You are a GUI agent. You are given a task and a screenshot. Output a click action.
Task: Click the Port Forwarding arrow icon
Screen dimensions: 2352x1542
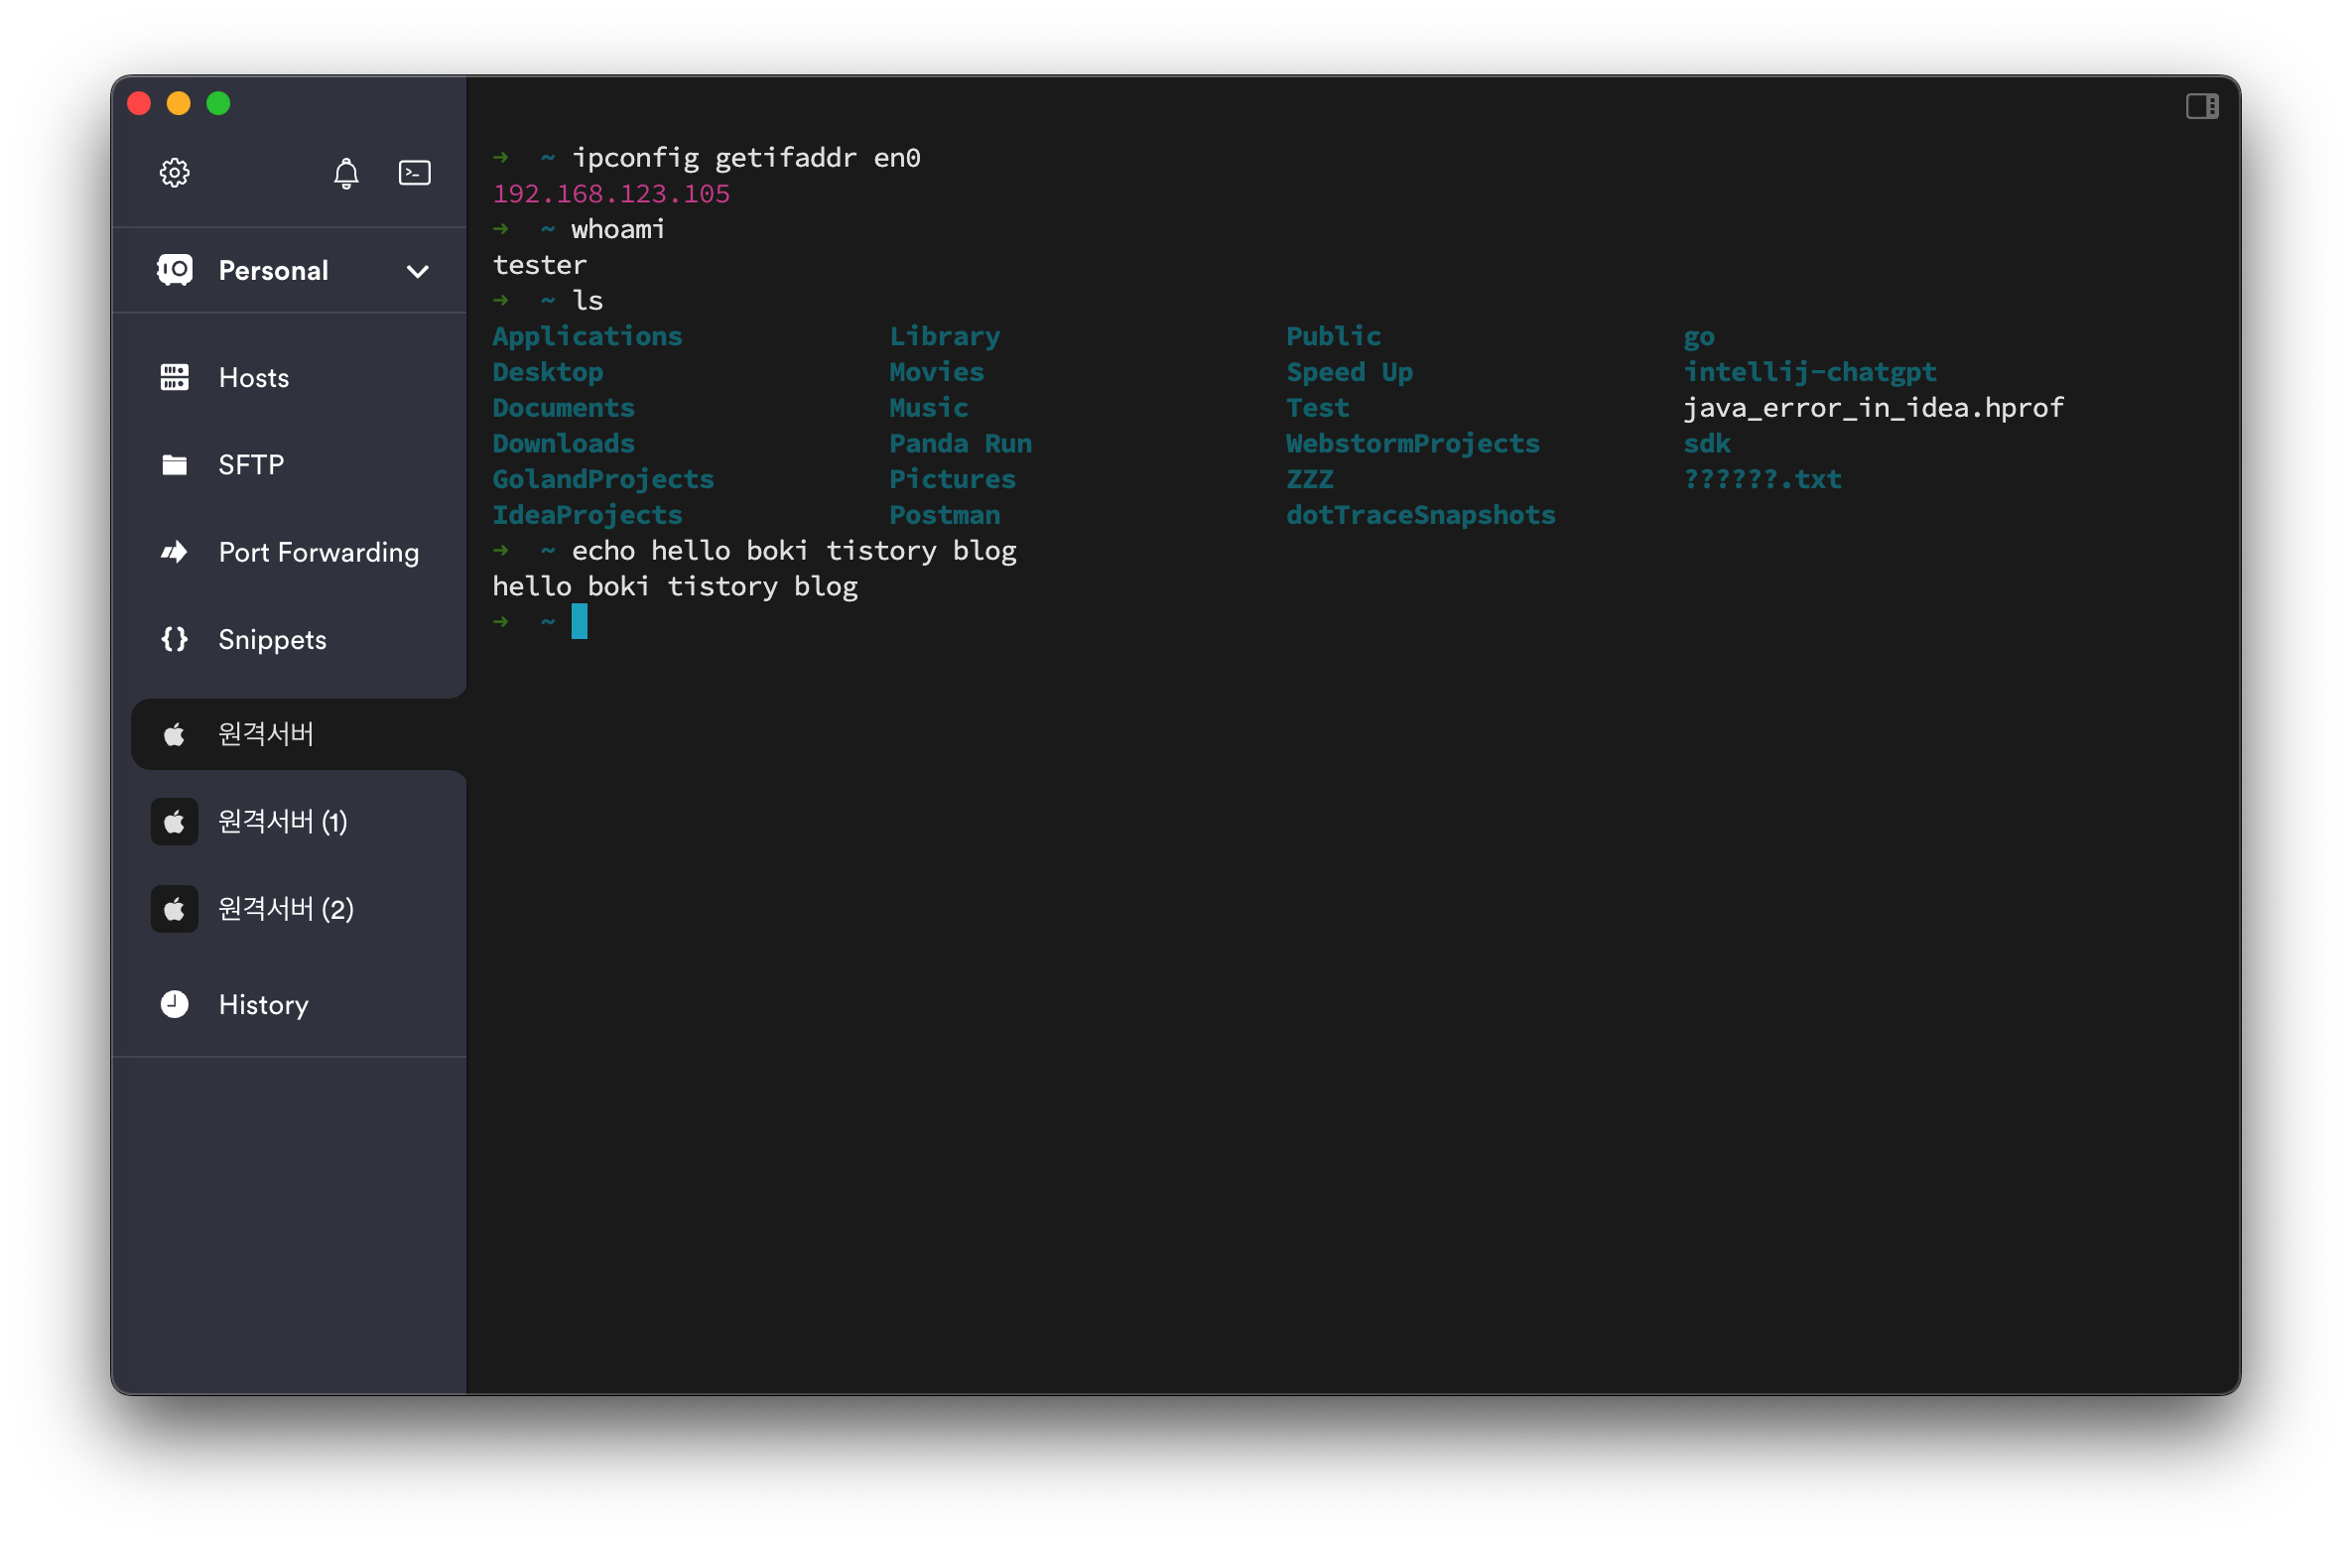click(x=175, y=552)
